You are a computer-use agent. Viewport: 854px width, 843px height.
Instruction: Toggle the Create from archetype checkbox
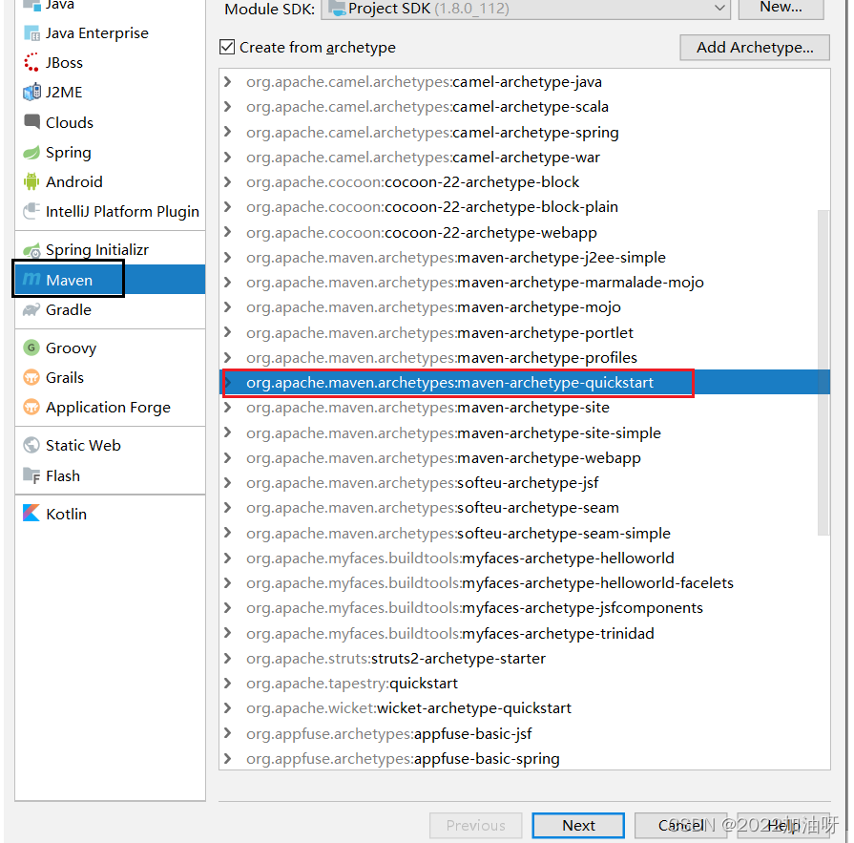click(x=227, y=48)
